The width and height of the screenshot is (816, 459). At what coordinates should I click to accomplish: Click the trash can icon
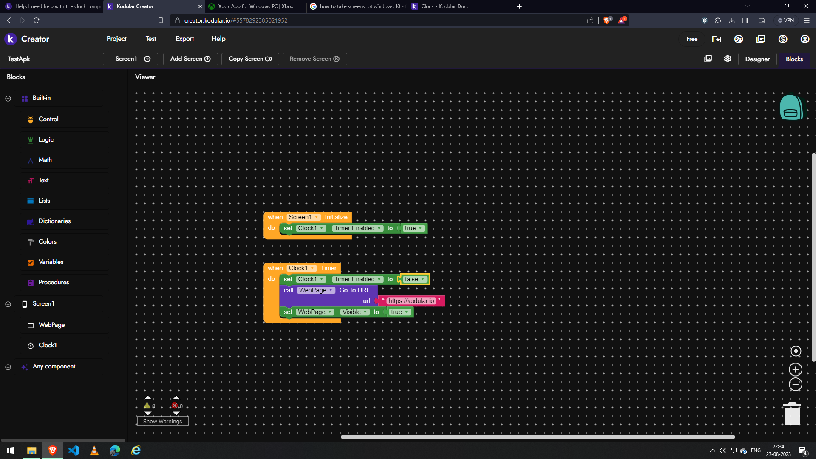[792, 414]
